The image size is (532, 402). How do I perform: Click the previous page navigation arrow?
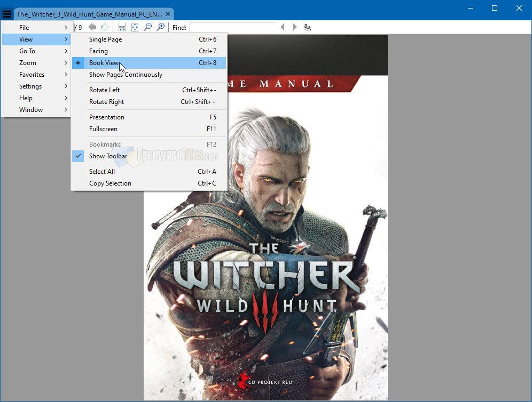pyautogui.click(x=92, y=27)
